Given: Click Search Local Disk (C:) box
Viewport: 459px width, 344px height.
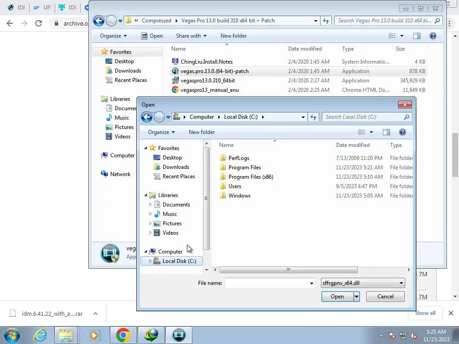Looking at the screenshot, I should (367, 117).
